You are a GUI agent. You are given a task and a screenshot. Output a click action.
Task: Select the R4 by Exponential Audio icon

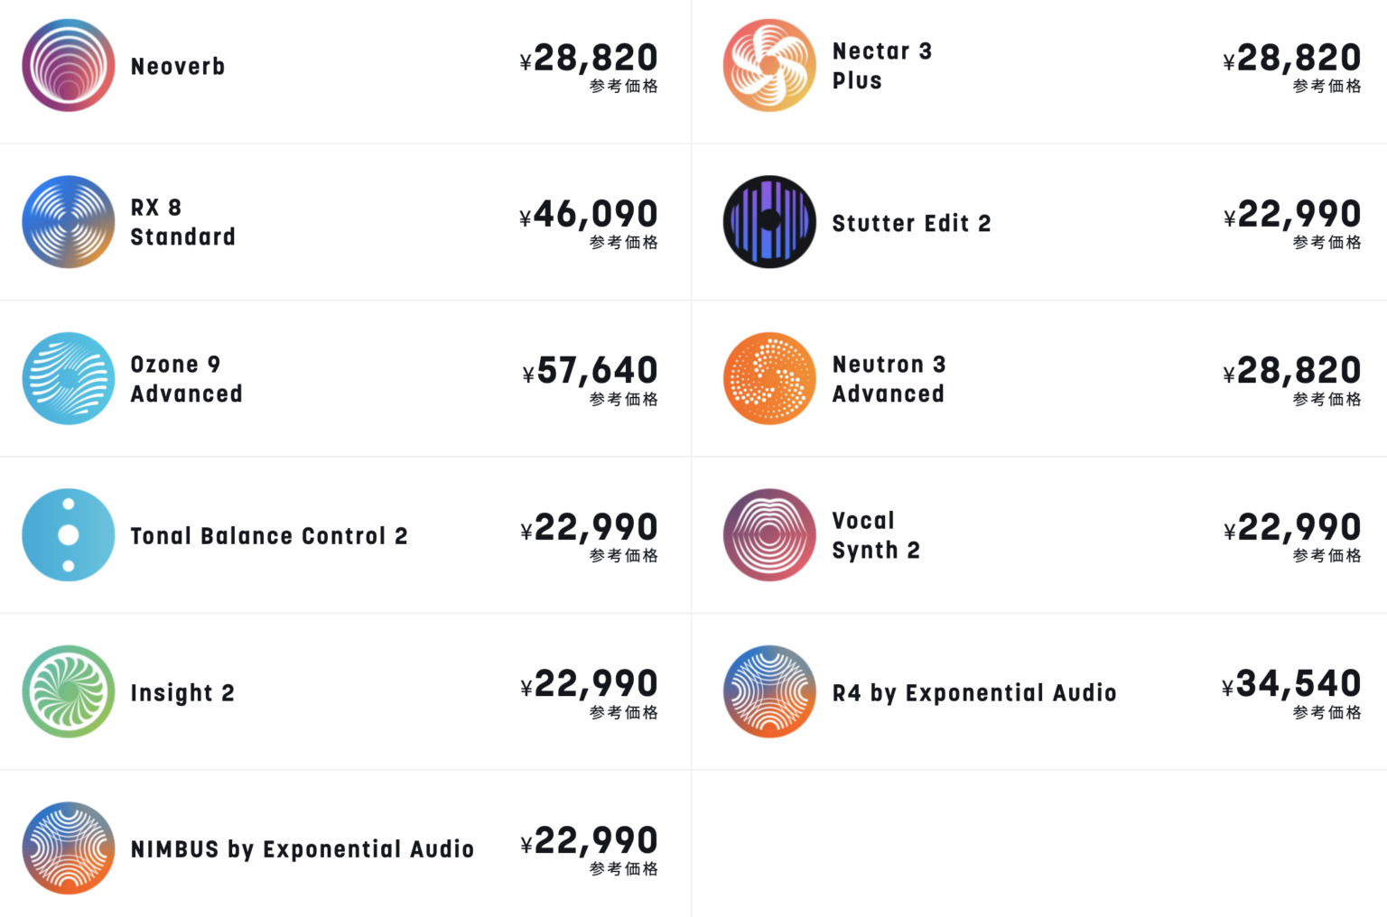pos(769,691)
